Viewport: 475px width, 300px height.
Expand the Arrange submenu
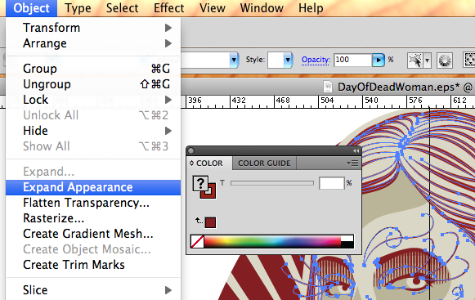(93, 43)
